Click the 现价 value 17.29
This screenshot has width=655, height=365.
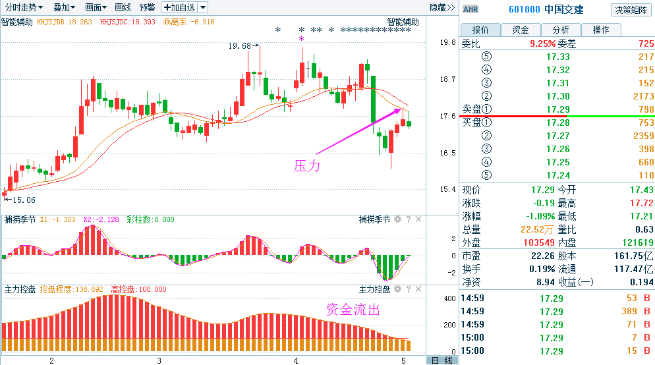coord(542,190)
